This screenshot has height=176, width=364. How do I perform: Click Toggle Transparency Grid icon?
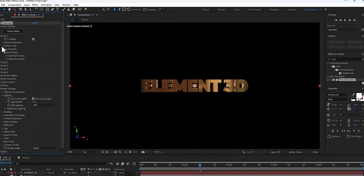(107, 152)
